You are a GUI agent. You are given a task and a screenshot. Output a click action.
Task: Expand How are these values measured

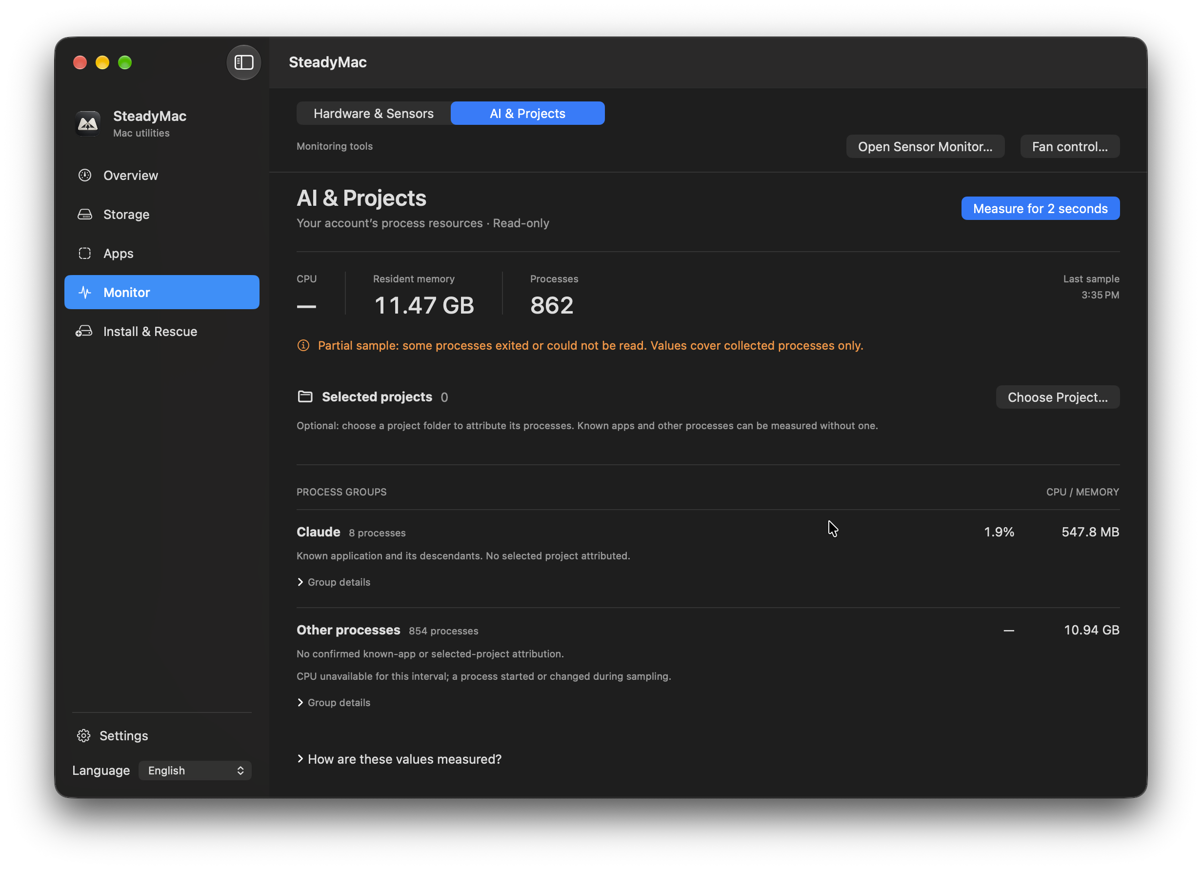pyautogui.click(x=399, y=760)
